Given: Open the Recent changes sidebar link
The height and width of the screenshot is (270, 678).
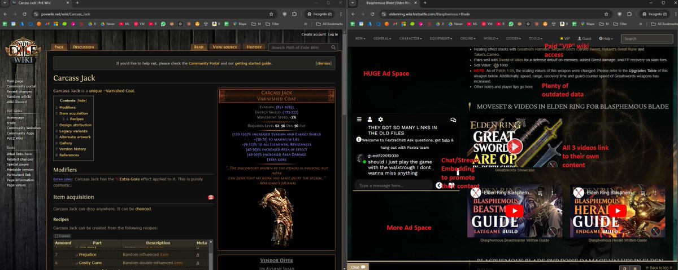Looking at the screenshot, I should click(19, 91).
